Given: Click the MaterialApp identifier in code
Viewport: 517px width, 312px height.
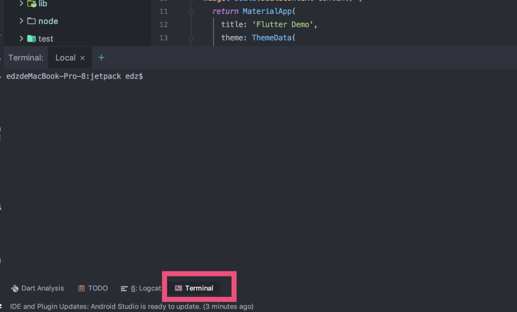Looking at the screenshot, I should 267,11.
